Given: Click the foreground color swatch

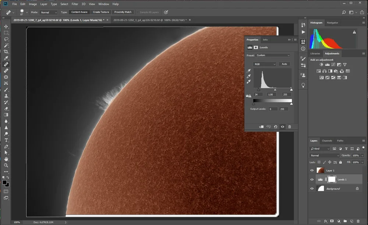Looking at the screenshot, I should (5, 182).
